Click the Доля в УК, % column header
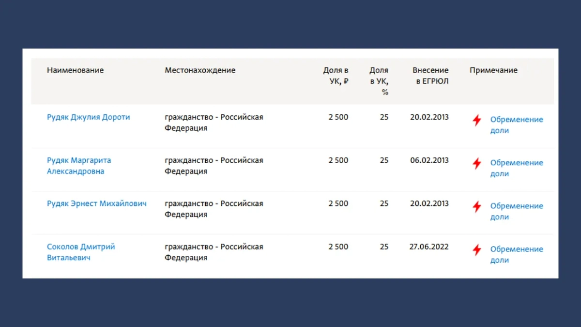 tap(379, 81)
